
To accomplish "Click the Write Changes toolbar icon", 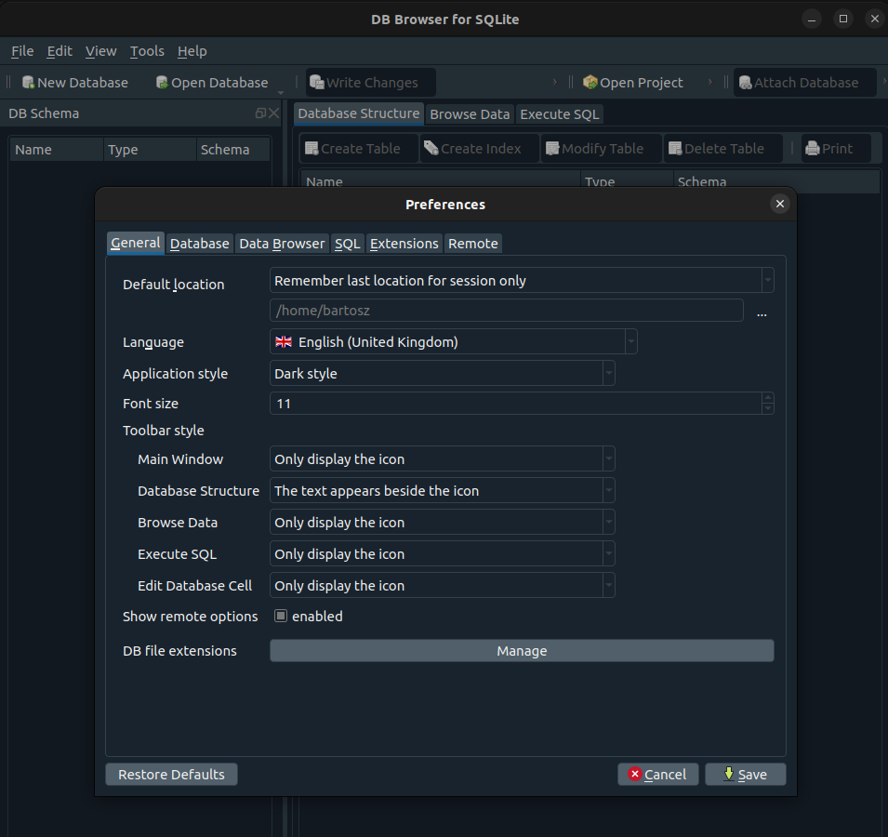I will pos(316,83).
